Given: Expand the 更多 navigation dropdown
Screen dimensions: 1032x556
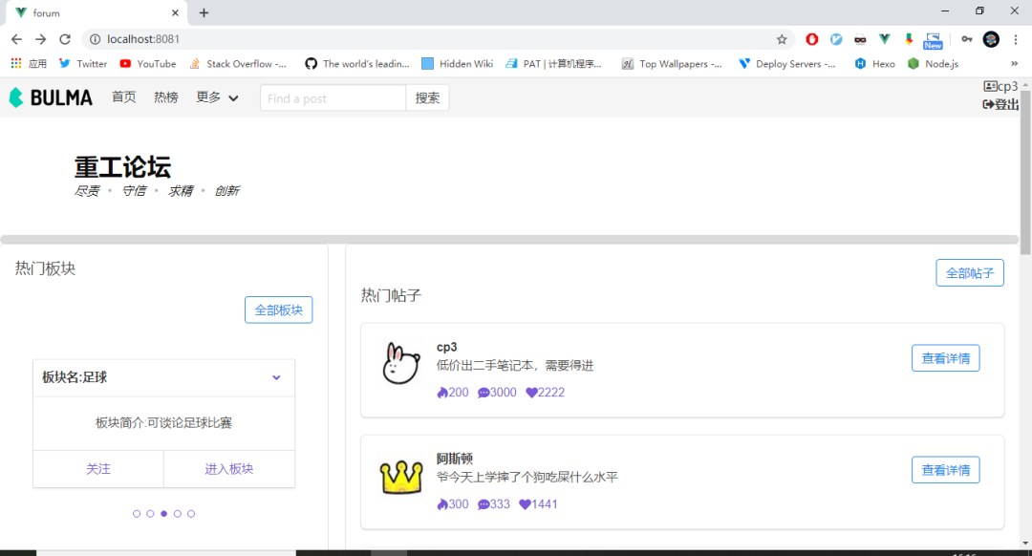Looking at the screenshot, I should 217,96.
